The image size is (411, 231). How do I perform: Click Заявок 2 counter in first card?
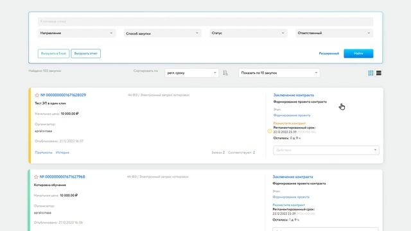coord(218,153)
